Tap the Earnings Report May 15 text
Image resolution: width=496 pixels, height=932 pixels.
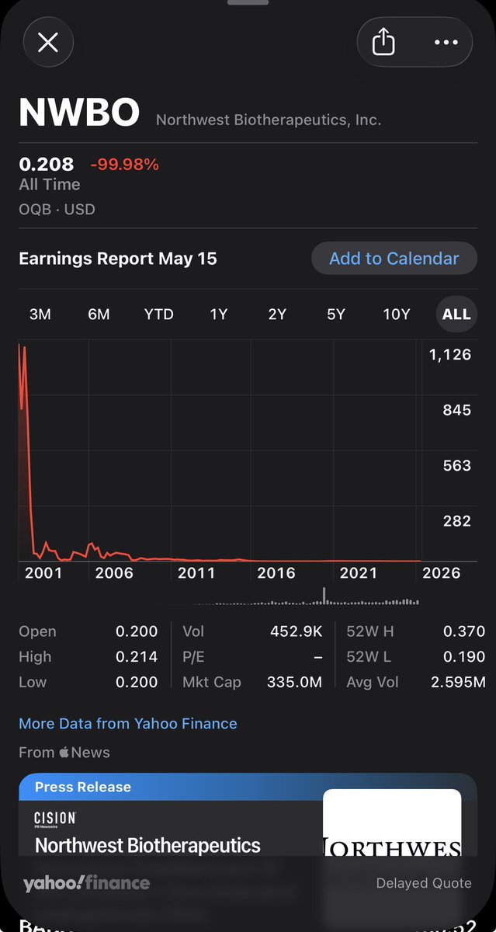point(118,259)
